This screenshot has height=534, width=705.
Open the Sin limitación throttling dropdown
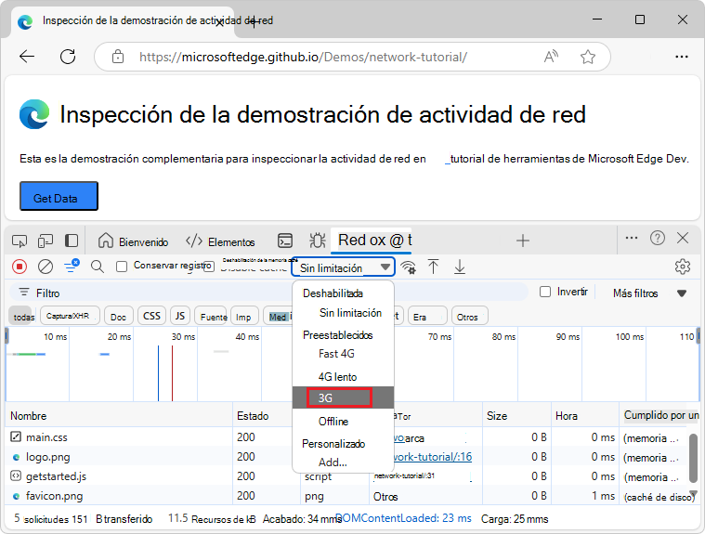(x=343, y=267)
